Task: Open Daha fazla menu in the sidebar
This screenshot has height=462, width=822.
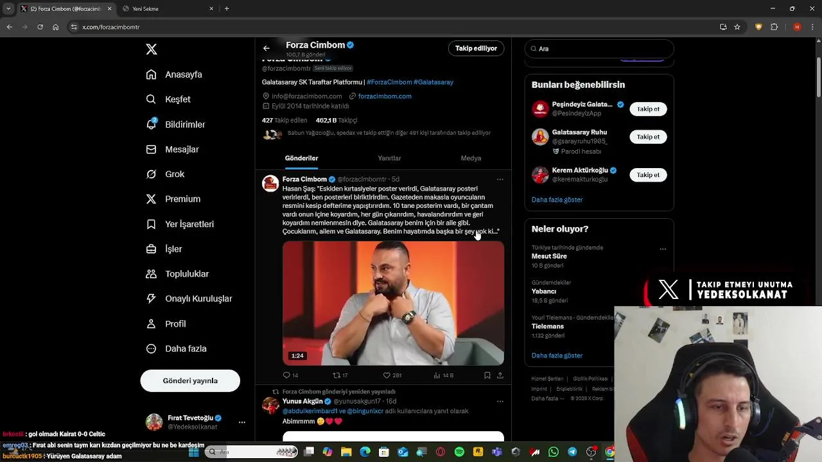Action: 176,349
